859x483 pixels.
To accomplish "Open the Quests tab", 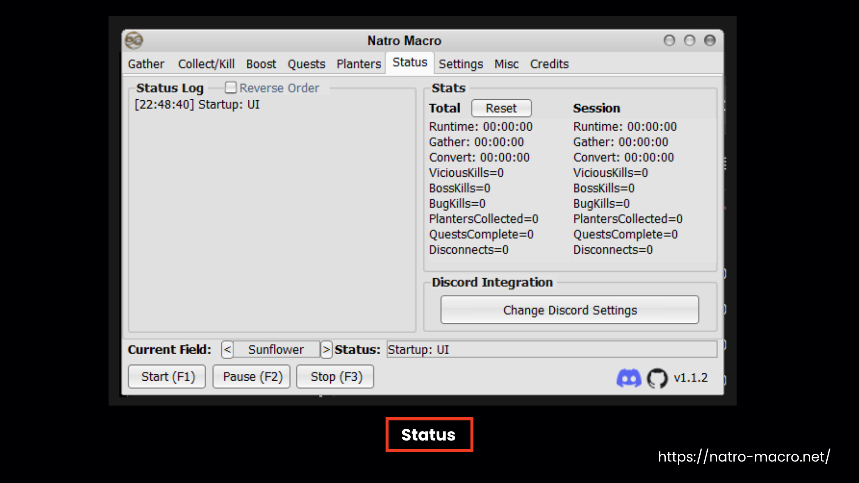I will [x=306, y=64].
